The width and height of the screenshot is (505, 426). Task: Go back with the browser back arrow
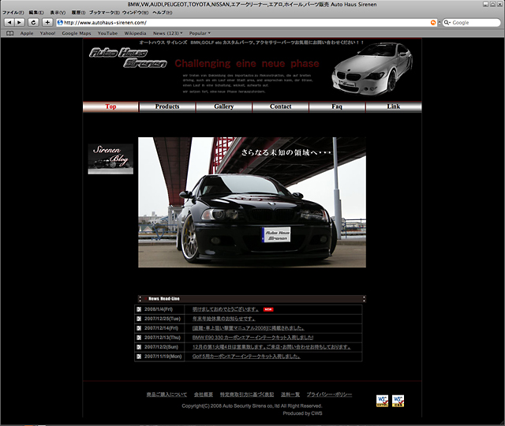tap(9, 22)
